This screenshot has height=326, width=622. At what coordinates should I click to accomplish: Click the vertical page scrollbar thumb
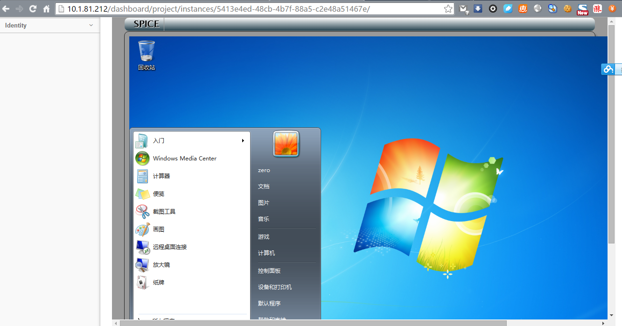tap(612, 134)
